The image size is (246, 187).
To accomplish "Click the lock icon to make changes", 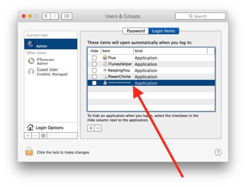I will [29, 151].
